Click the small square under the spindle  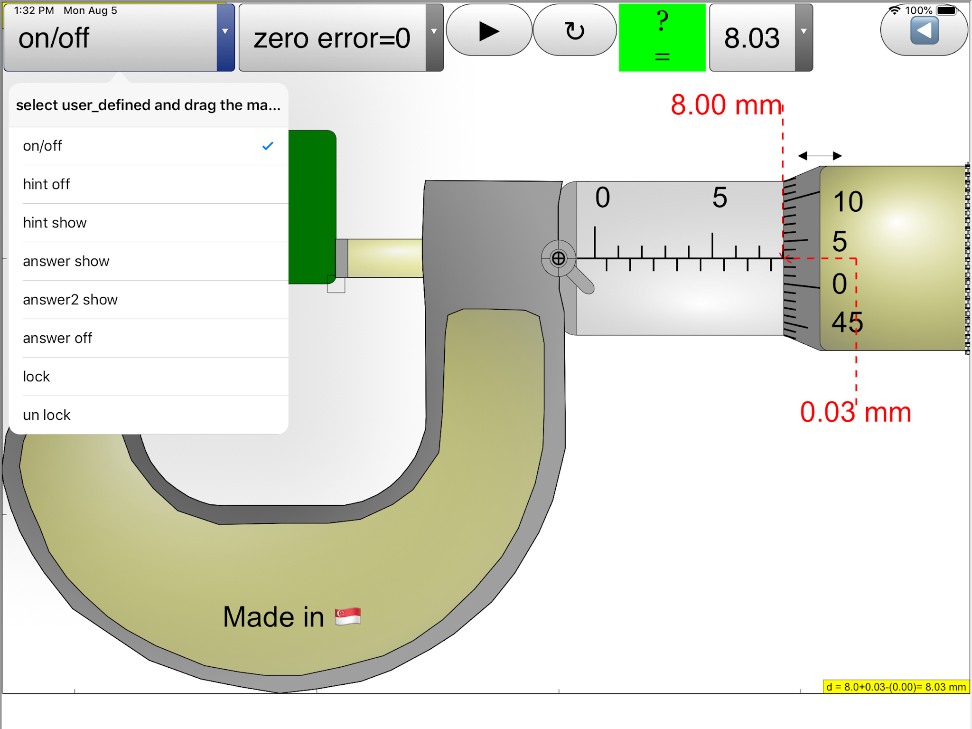pyautogui.click(x=336, y=284)
